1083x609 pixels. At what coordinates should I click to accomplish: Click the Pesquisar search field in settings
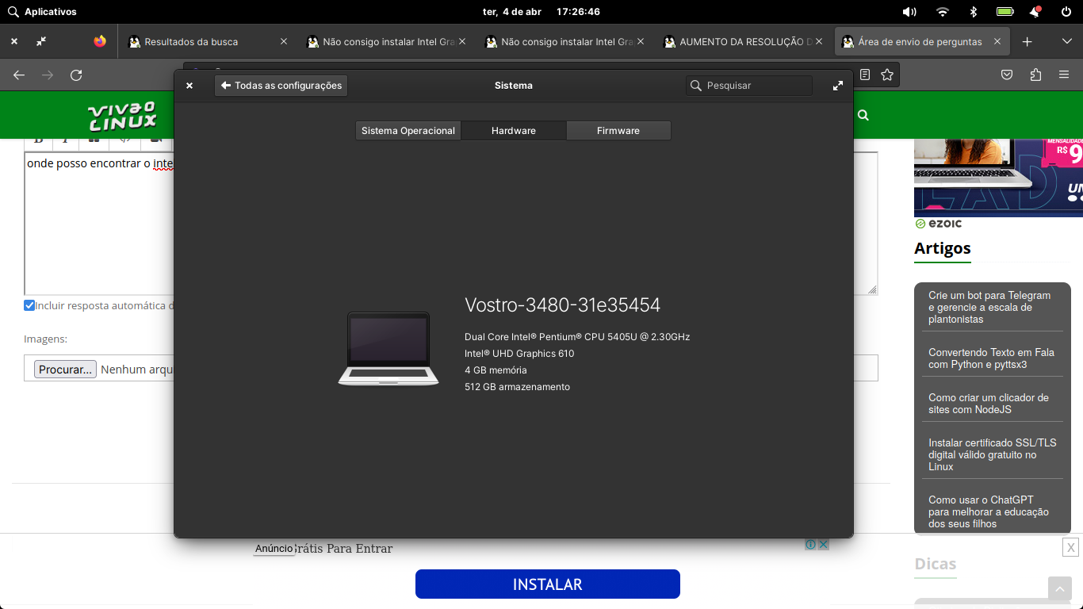[x=749, y=86]
